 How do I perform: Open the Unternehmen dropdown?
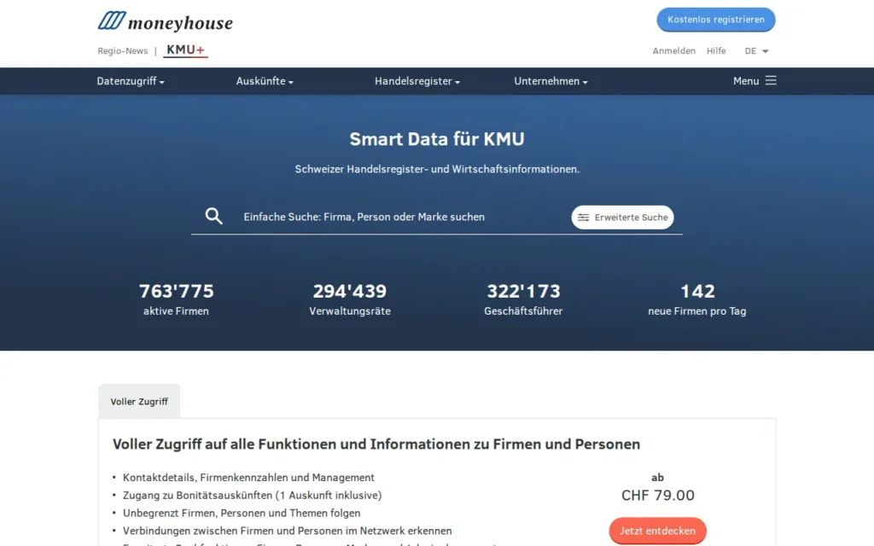[x=551, y=81]
